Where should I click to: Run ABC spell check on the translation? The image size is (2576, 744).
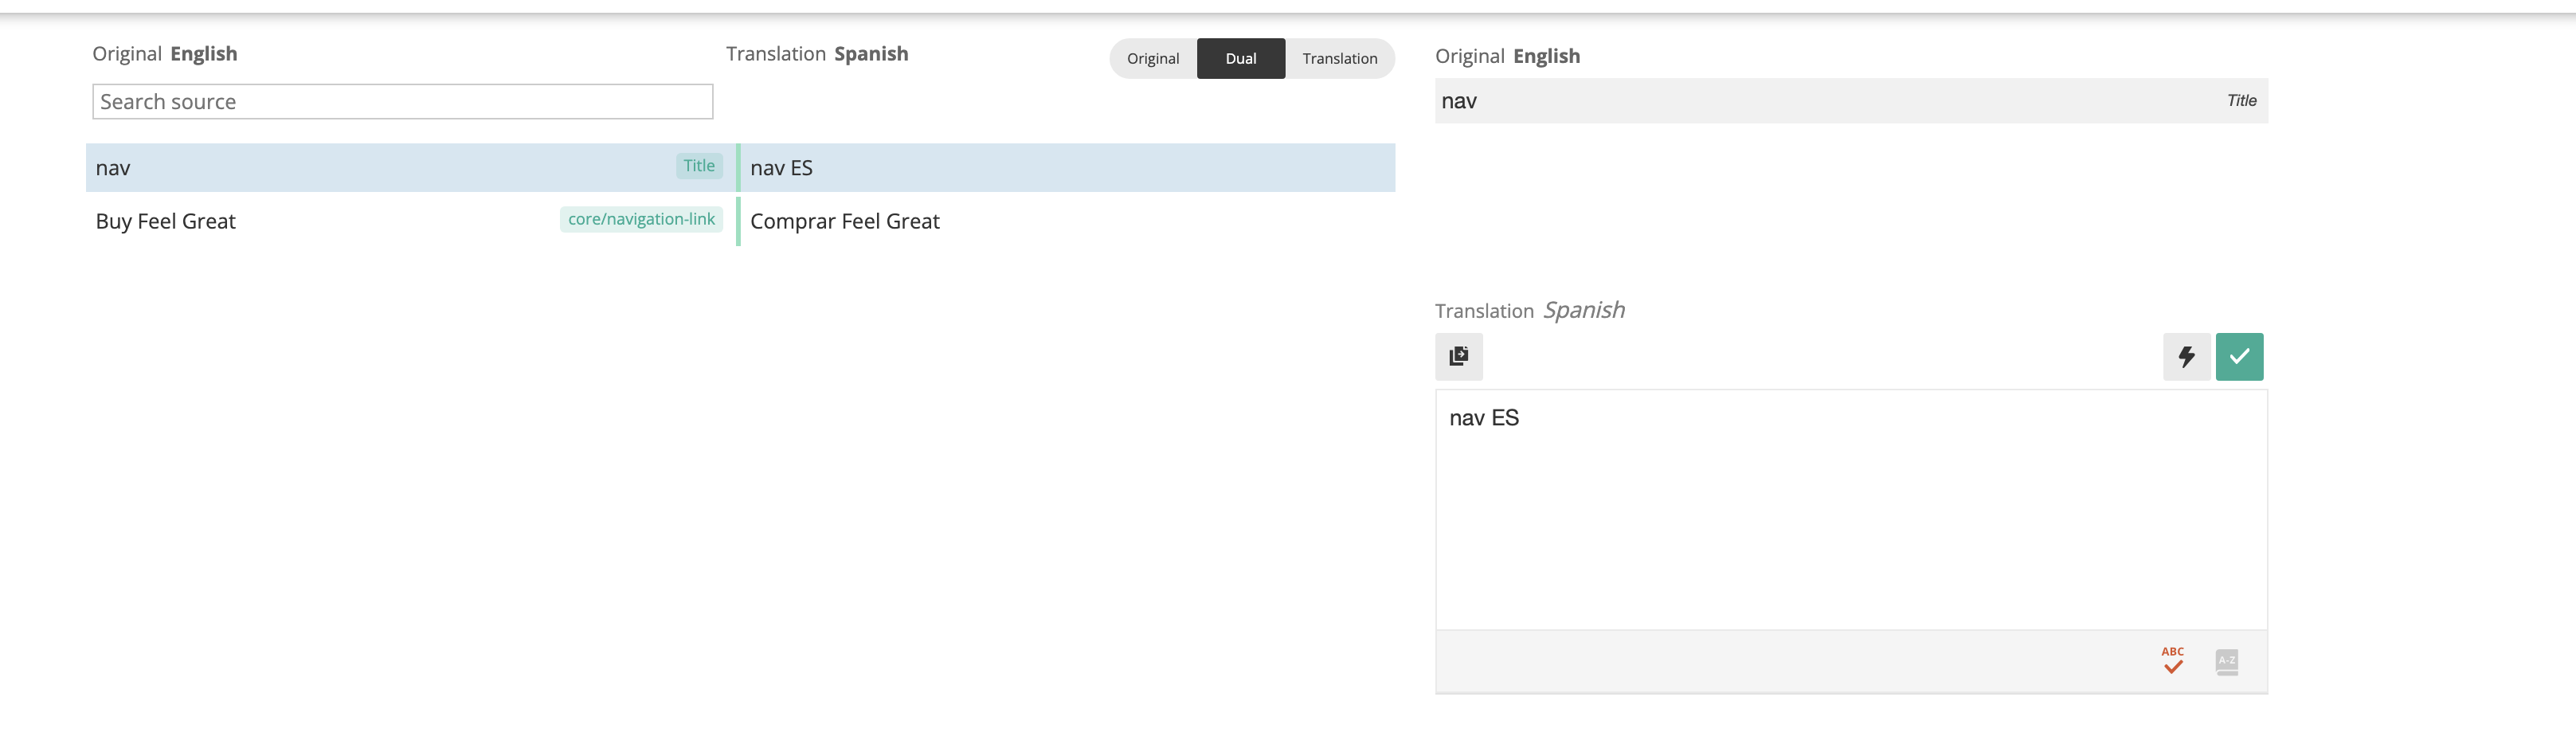2172,660
